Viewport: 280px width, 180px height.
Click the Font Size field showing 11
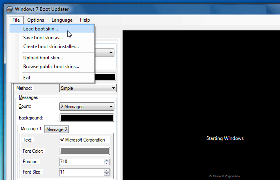82,172
